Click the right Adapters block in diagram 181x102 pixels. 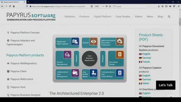pyautogui.click(x=103, y=59)
